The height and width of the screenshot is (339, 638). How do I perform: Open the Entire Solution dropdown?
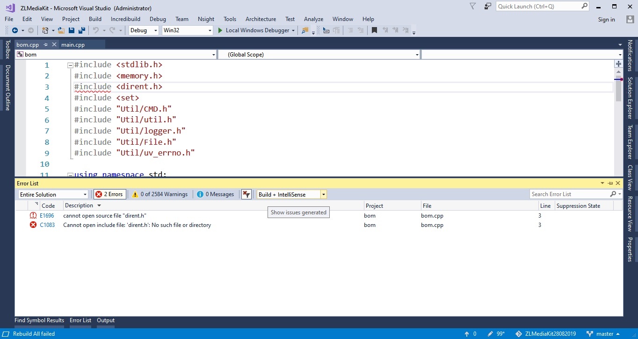click(x=53, y=194)
